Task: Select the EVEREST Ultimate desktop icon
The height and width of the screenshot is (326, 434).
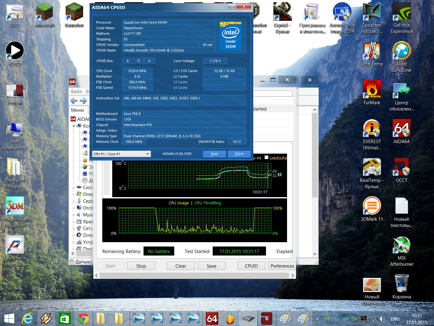Action: (372, 134)
